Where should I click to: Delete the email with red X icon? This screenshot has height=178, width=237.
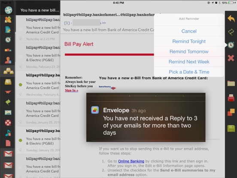(x=231, y=58)
